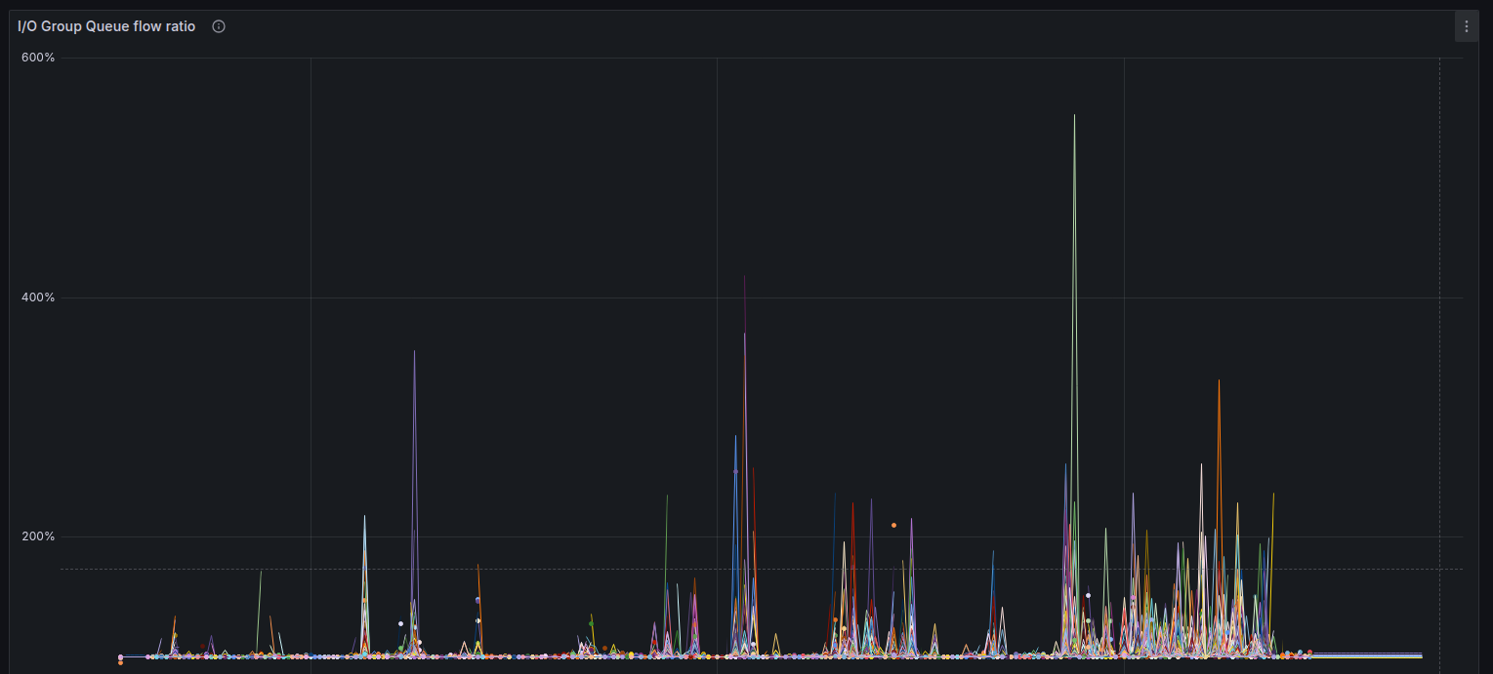
Task: Click the tallest light green spike peak
Action: point(1074,116)
